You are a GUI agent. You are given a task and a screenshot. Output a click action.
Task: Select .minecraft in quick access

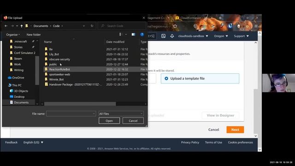pos(20,41)
